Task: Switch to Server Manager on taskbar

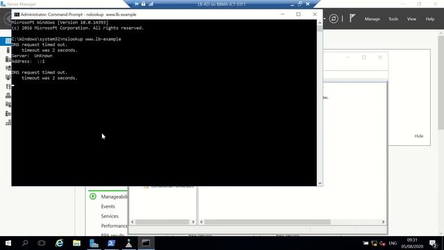Action: (x=94, y=243)
